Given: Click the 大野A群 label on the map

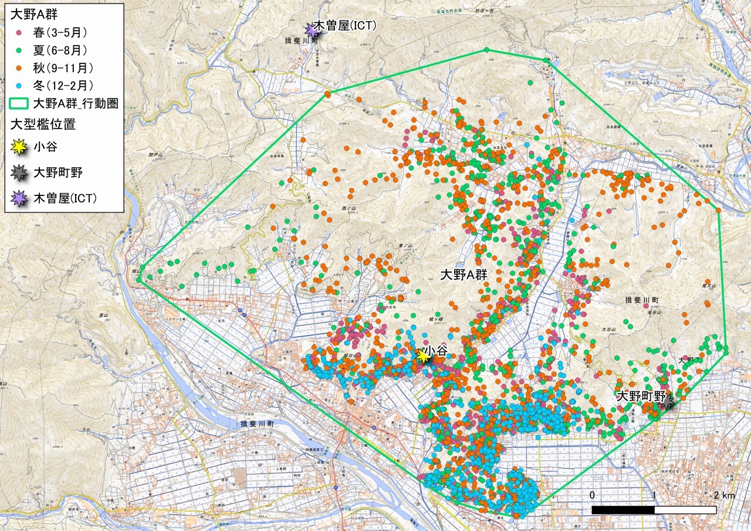Looking at the screenshot, I should [x=464, y=275].
